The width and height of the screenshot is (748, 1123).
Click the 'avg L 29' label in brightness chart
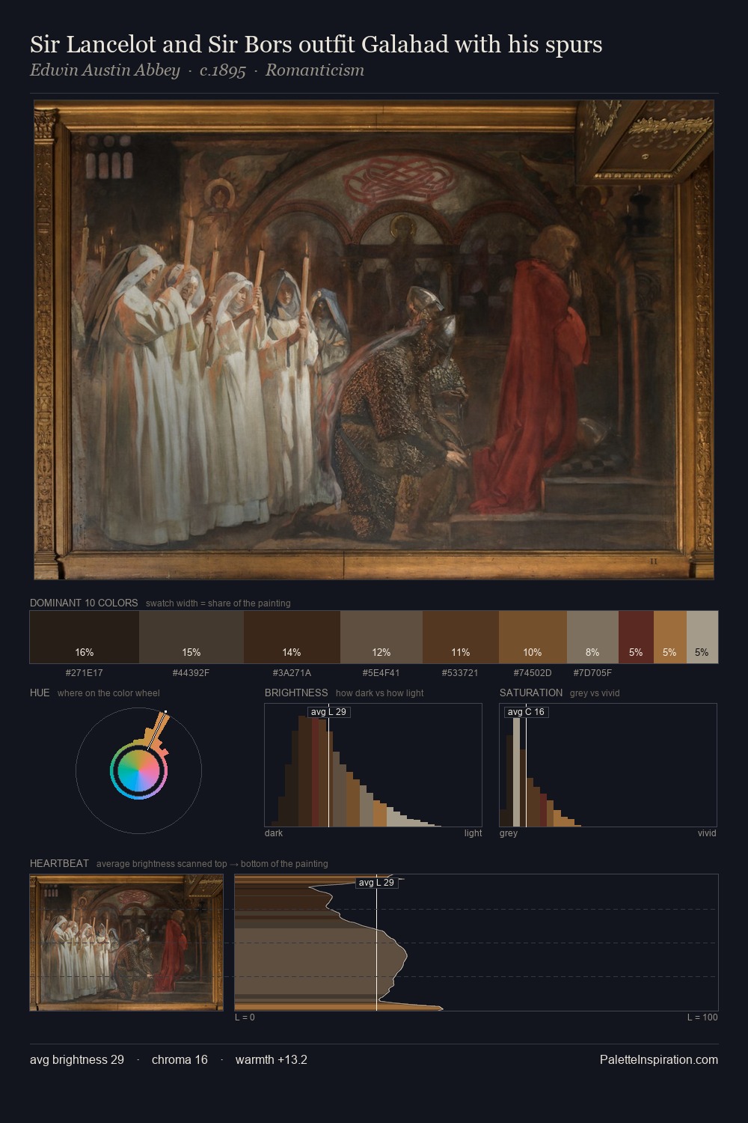[x=328, y=712]
